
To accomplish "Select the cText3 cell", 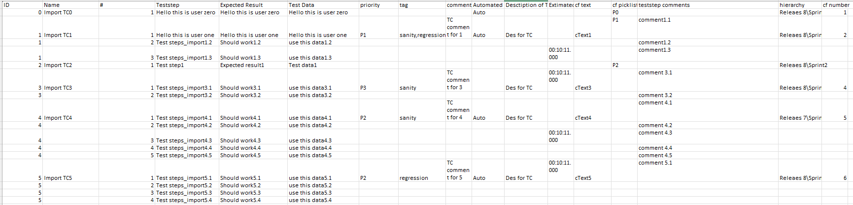I will [x=583, y=88].
